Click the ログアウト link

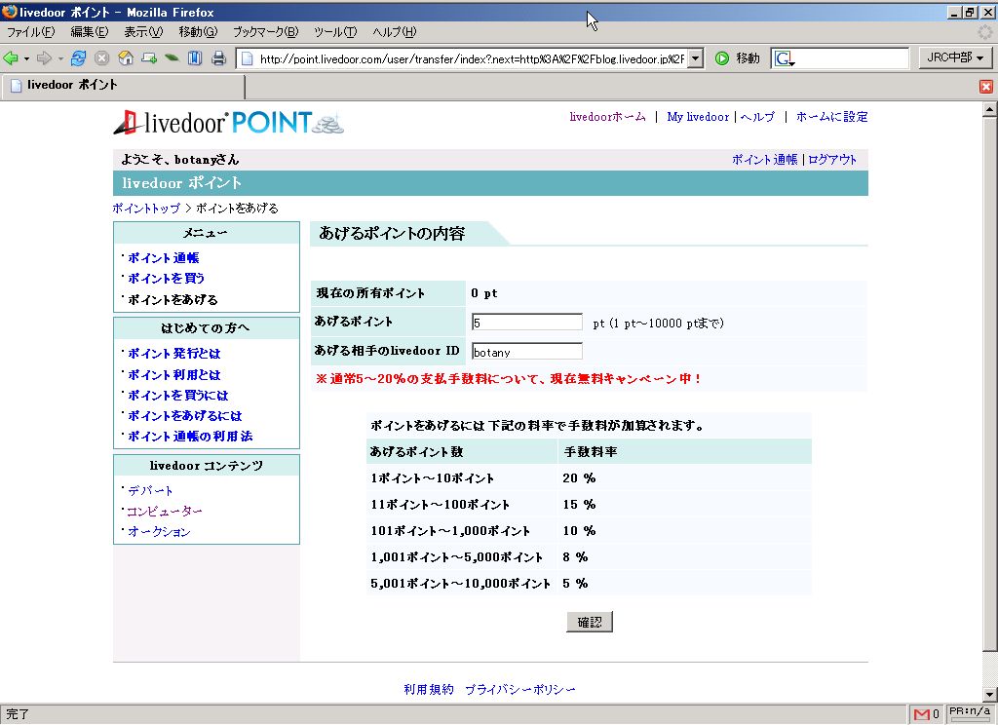tap(832, 160)
